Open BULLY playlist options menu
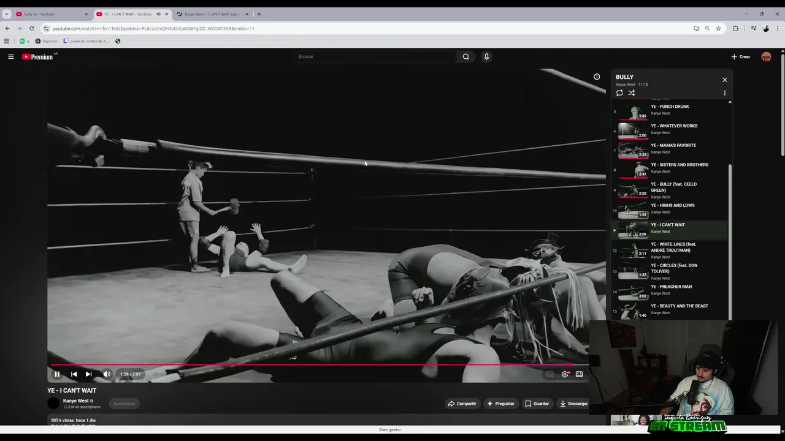 [725, 93]
